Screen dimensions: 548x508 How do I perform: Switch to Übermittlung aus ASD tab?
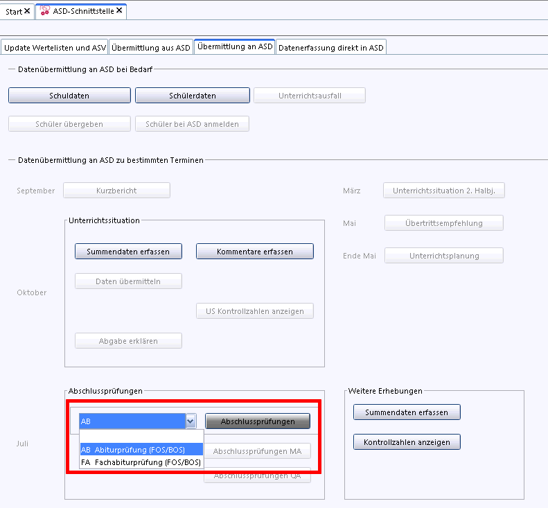pos(151,48)
